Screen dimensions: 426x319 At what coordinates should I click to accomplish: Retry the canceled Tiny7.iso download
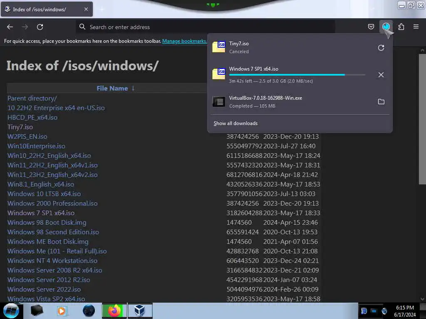click(381, 48)
